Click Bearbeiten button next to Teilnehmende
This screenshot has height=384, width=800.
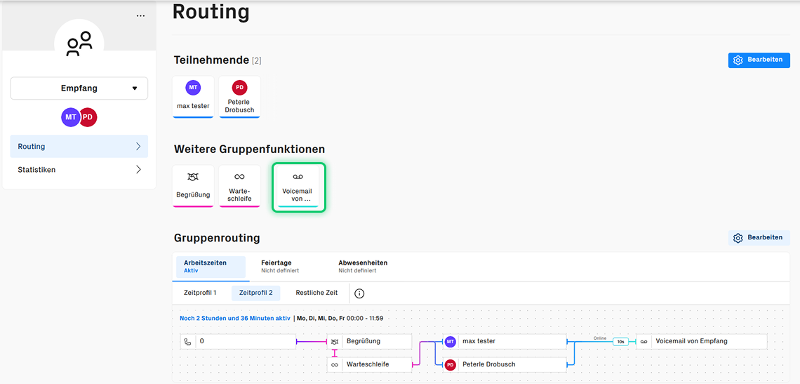[x=759, y=60]
